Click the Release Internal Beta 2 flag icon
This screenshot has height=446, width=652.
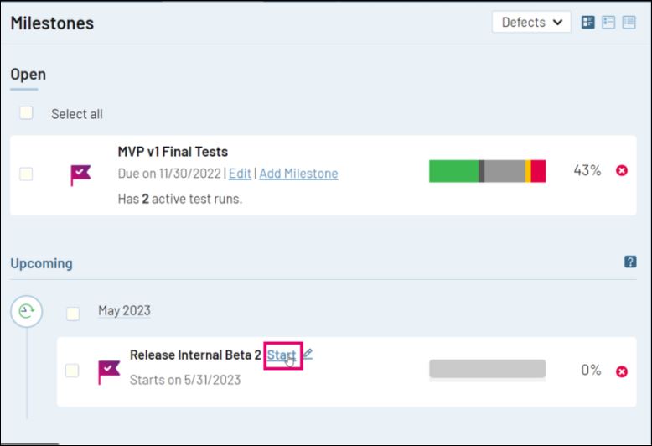[109, 371]
